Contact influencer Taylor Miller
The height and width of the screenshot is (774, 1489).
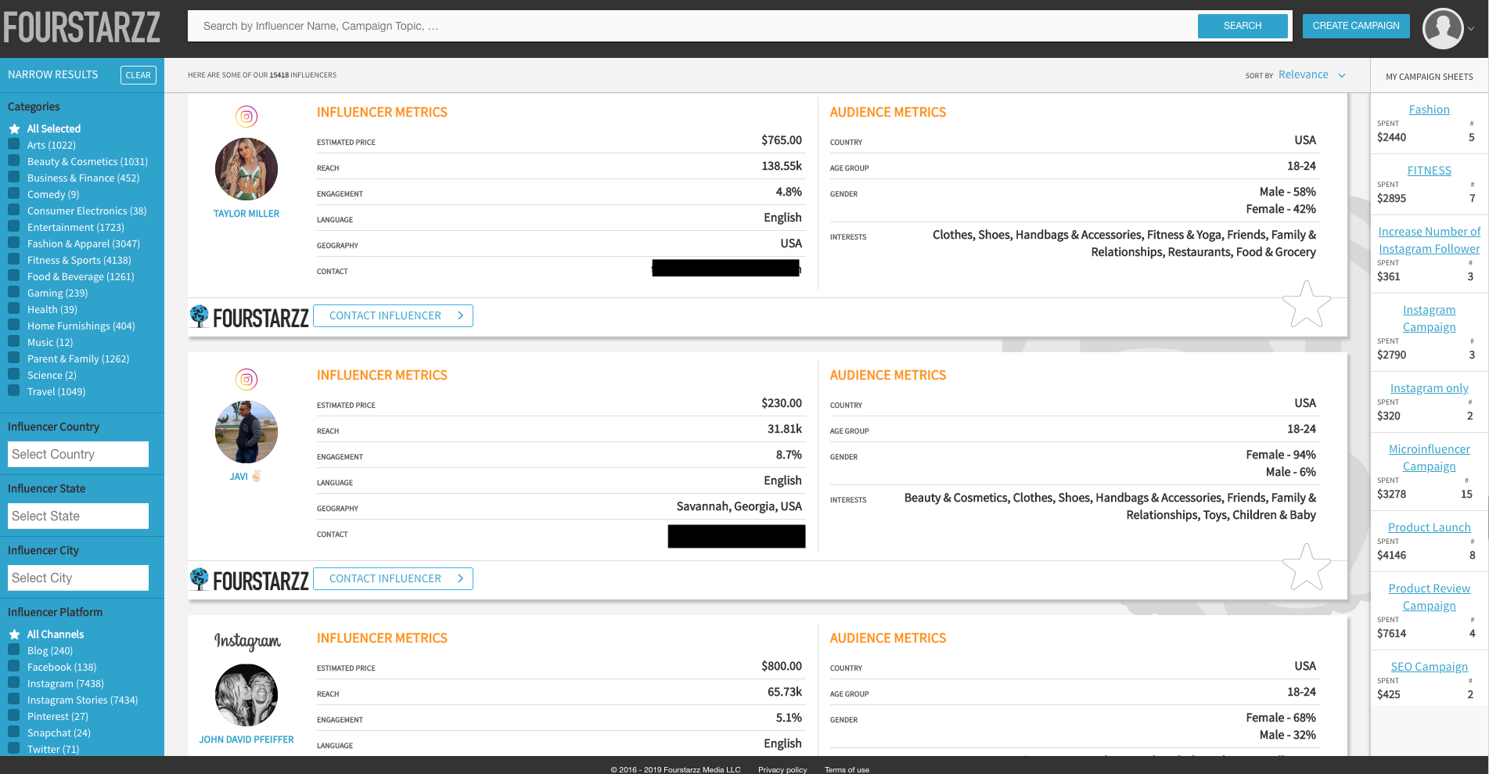[x=393, y=316]
